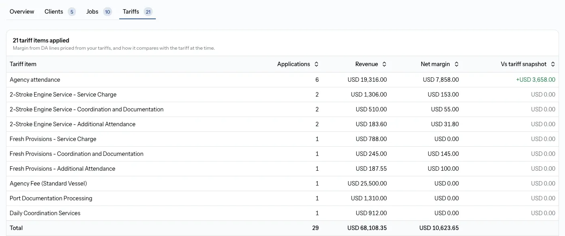Switch to the Overview tab
This screenshot has height=236, width=565.
(22, 12)
